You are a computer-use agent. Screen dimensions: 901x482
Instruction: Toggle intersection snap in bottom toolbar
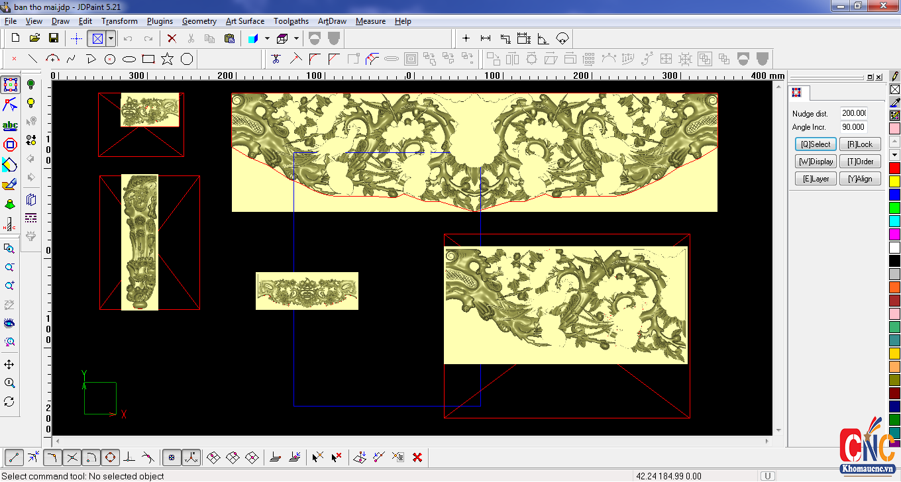click(x=72, y=457)
